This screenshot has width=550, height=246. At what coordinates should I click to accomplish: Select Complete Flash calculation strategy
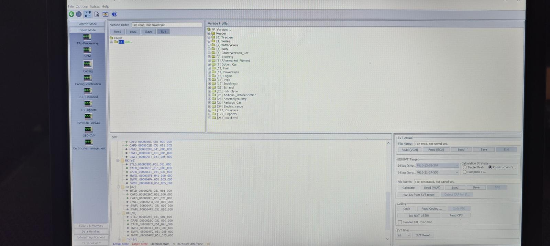pos(465,172)
